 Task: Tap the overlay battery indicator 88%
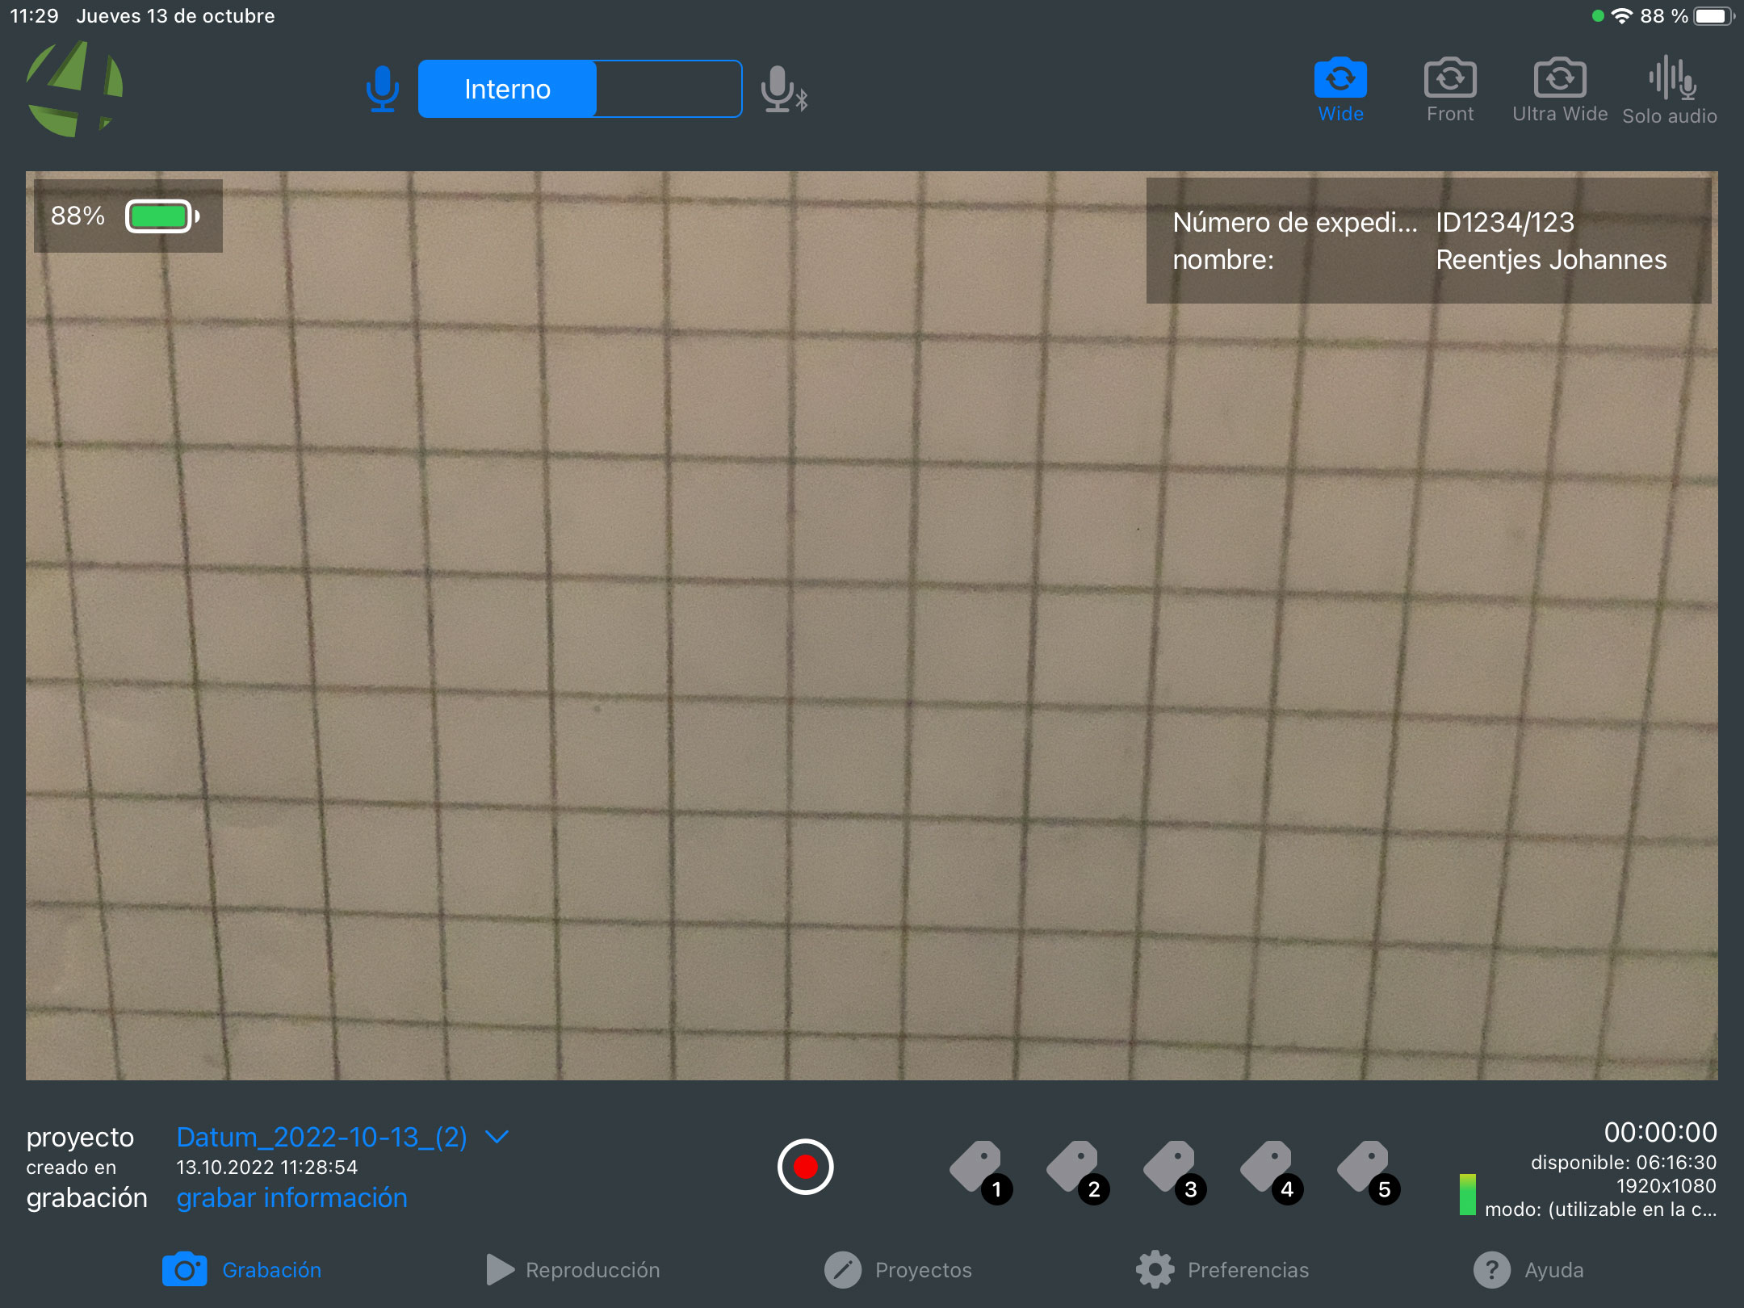tap(128, 216)
